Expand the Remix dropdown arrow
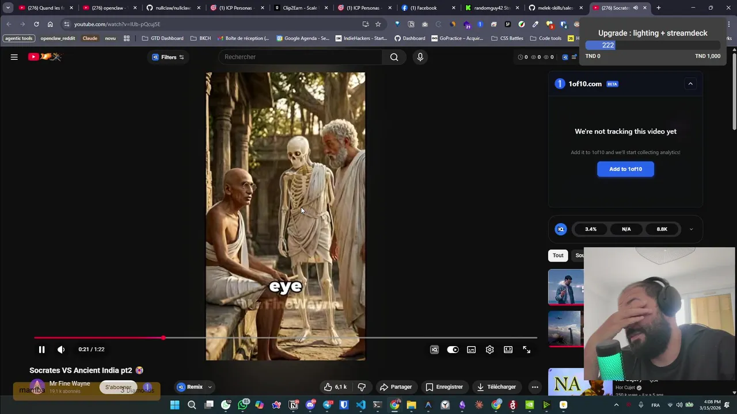The height and width of the screenshot is (414, 737). (210, 387)
